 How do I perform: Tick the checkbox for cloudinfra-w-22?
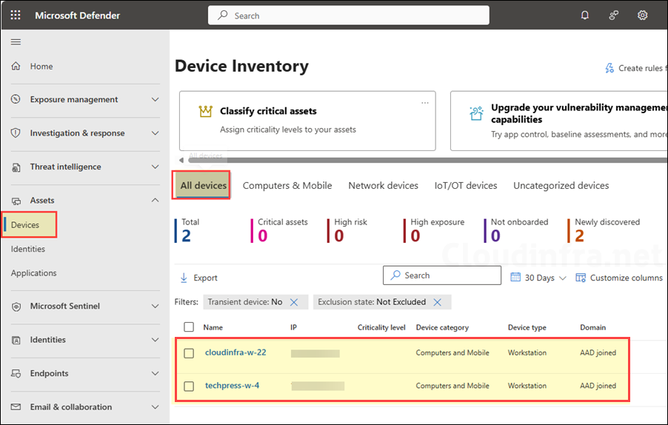coord(189,353)
